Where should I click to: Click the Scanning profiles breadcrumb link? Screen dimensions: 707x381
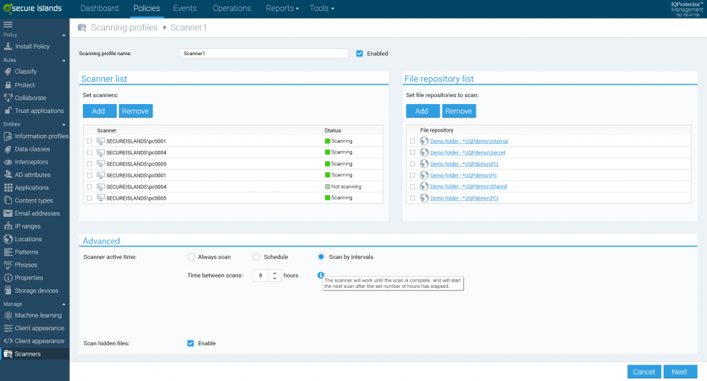pyautogui.click(x=124, y=28)
